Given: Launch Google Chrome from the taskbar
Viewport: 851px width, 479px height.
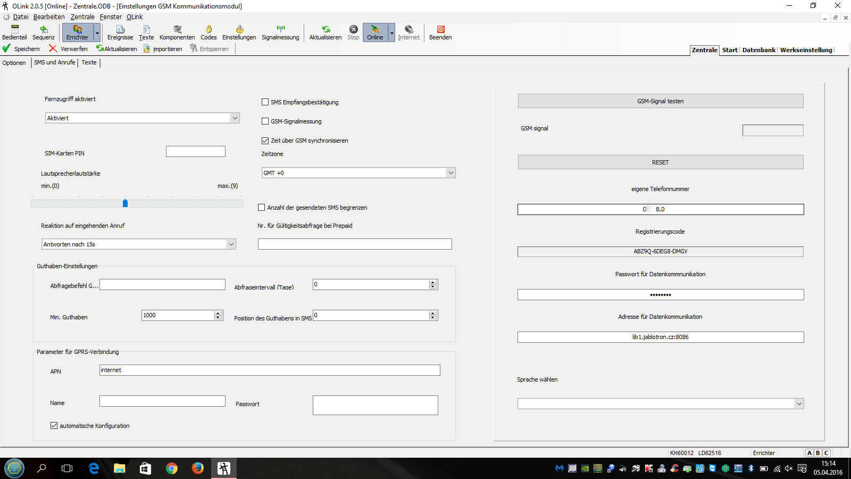Looking at the screenshot, I should click(x=171, y=468).
